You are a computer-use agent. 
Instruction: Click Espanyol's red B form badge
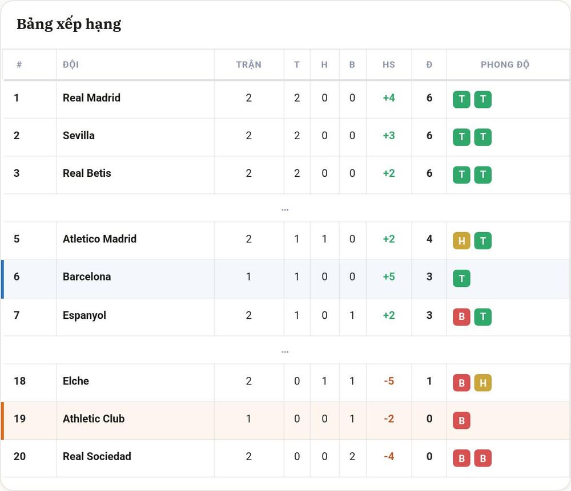pos(461,317)
